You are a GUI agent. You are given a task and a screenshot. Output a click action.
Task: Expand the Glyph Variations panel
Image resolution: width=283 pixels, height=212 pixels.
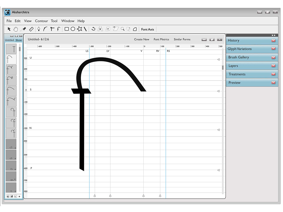click(252, 49)
